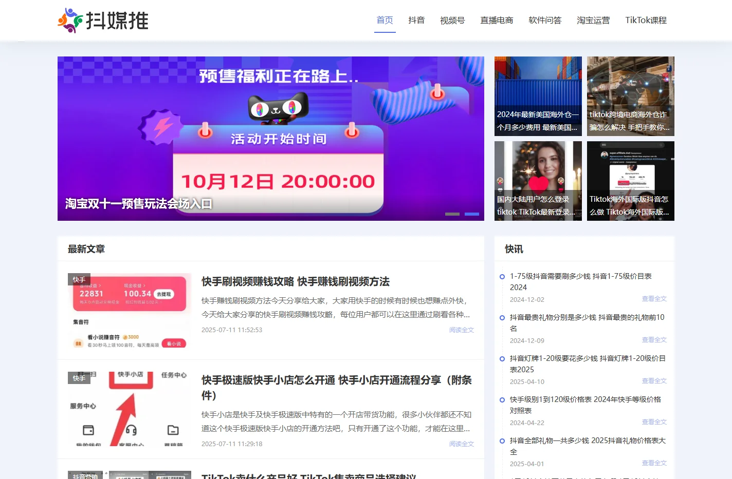Click the excerpt beginning 快手赚钱刷视频方法今天分享
732x479 pixels.
click(x=336, y=308)
